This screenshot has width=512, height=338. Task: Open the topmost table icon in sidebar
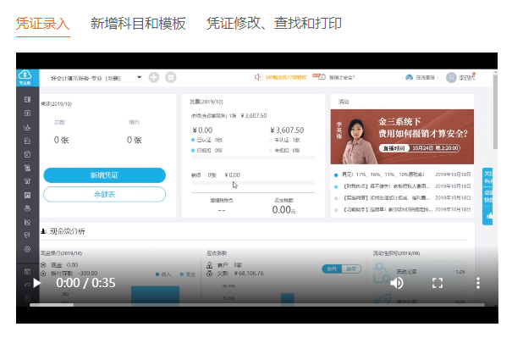(x=27, y=99)
